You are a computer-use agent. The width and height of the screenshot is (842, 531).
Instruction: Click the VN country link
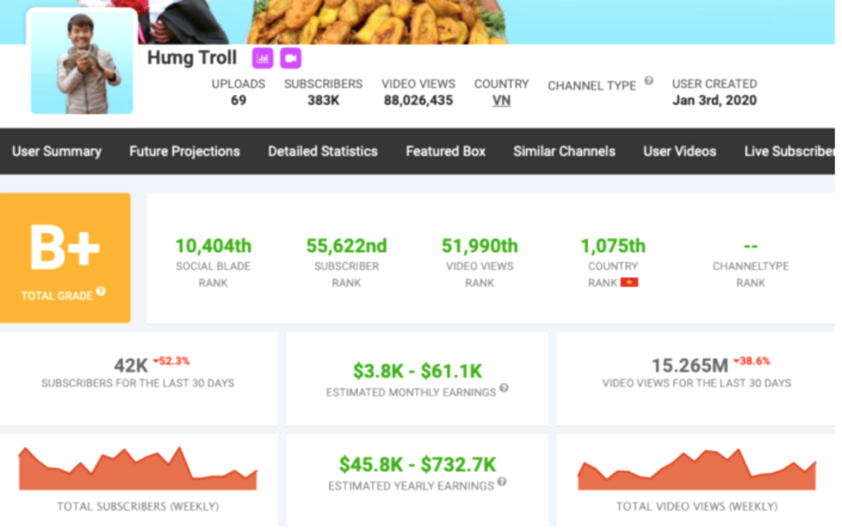tap(501, 101)
